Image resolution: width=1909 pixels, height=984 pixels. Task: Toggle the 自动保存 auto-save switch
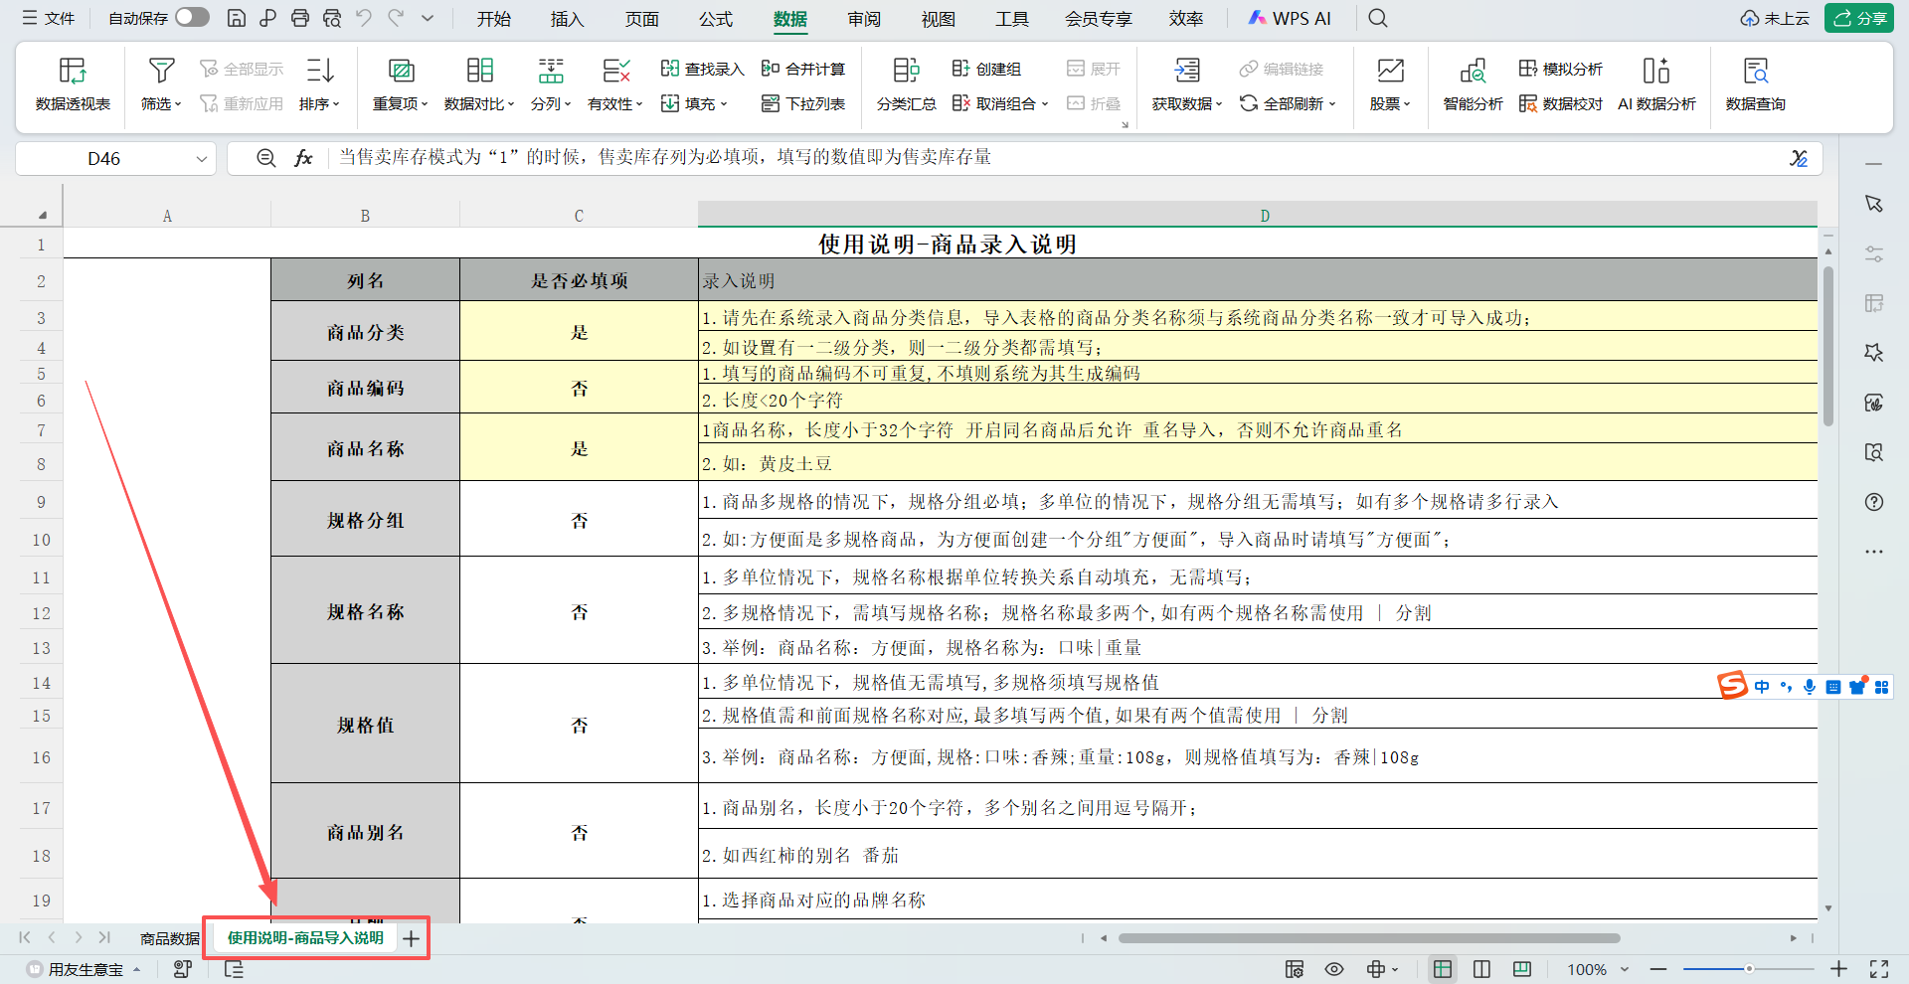(x=192, y=18)
